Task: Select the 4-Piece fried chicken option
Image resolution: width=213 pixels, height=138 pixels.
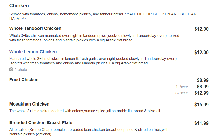Action: tap(182, 87)
